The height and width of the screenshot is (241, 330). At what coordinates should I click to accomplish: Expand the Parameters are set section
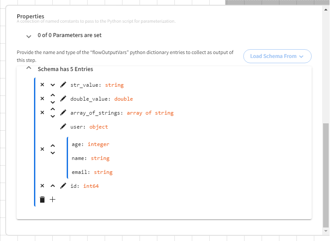point(29,37)
